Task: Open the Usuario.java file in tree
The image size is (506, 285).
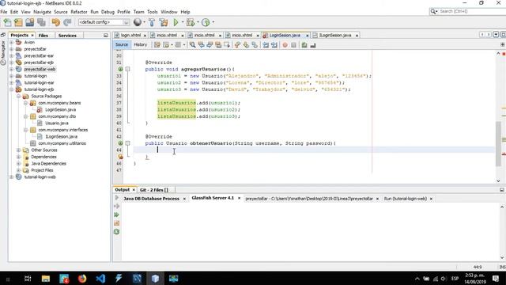Action: click(56, 123)
